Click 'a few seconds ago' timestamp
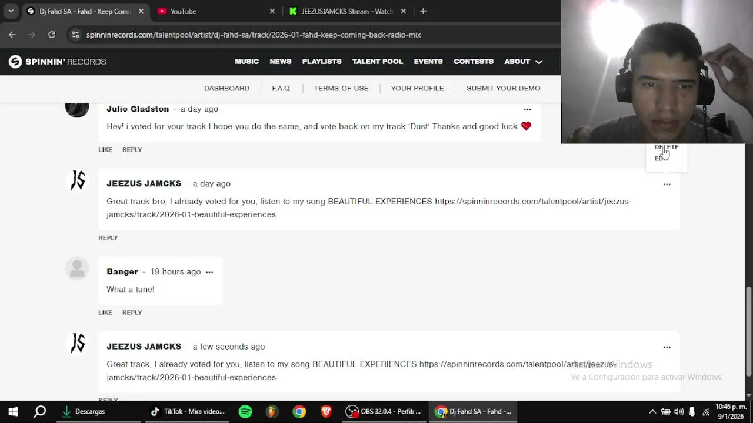This screenshot has height=423, width=753. pyautogui.click(x=229, y=347)
